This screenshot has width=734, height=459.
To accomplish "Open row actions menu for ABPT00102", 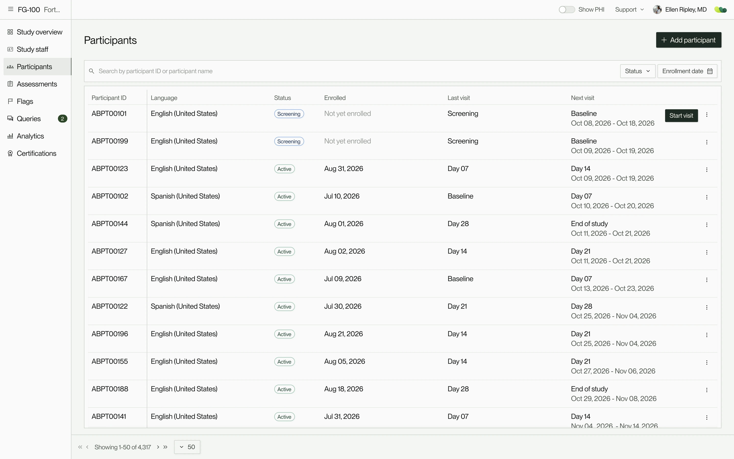I will point(707,197).
